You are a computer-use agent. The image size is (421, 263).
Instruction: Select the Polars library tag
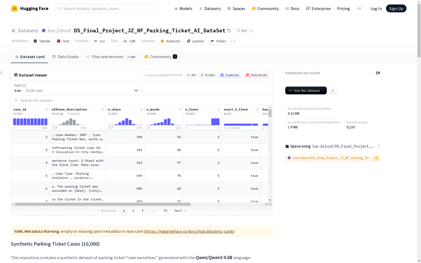218,41
